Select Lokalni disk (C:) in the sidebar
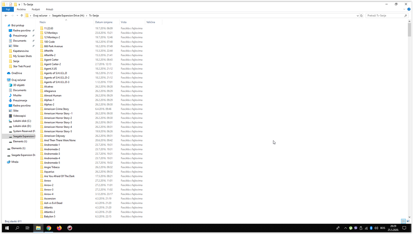 [20, 121]
